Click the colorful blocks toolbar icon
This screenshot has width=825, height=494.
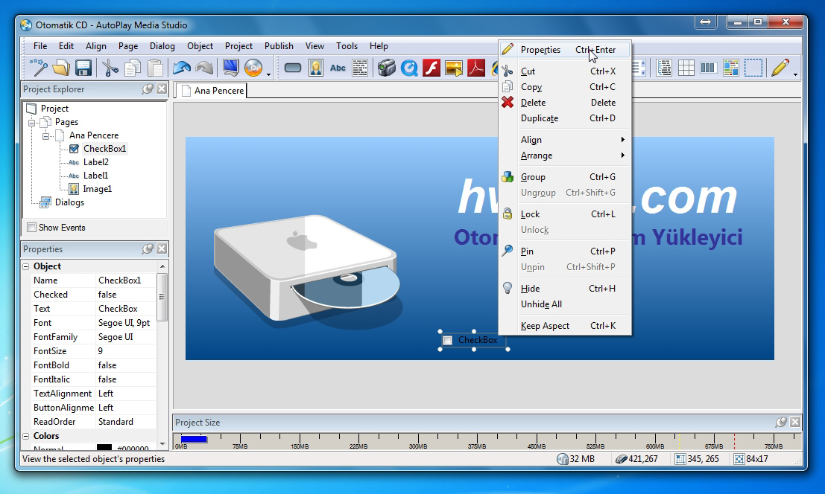coord(731,68)
